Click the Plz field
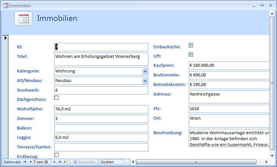The width and height of the screenshot is (277, 167). click(229, 109)
